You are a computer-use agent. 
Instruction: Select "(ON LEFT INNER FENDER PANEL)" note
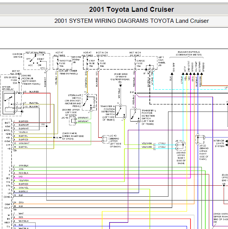tap(68, 72)
